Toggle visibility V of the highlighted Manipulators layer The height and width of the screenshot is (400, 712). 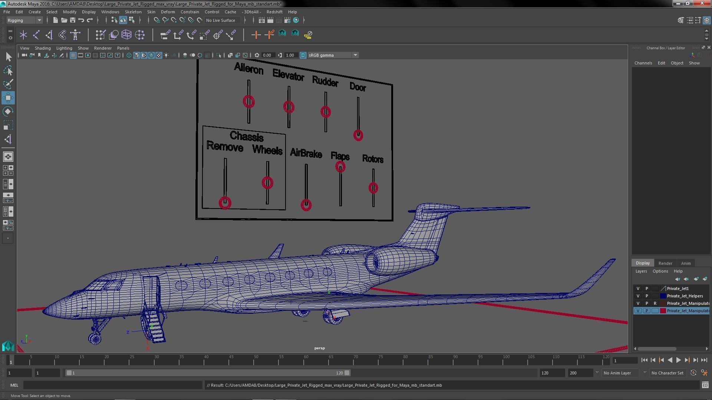(638, 311)
